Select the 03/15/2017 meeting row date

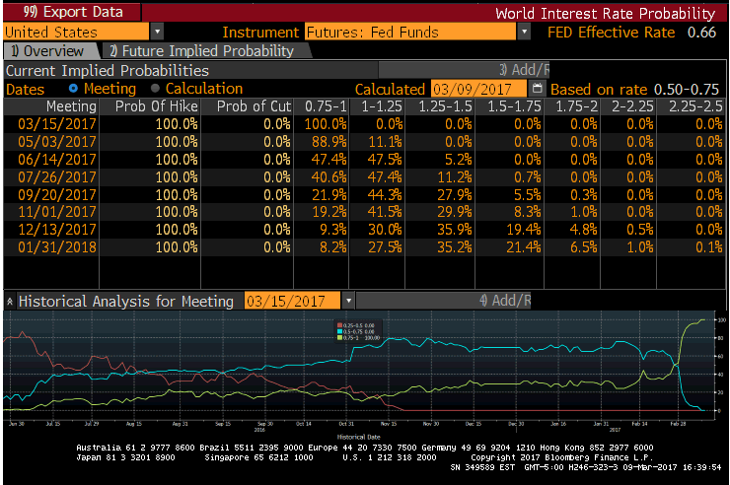click(x=57, y=124)
